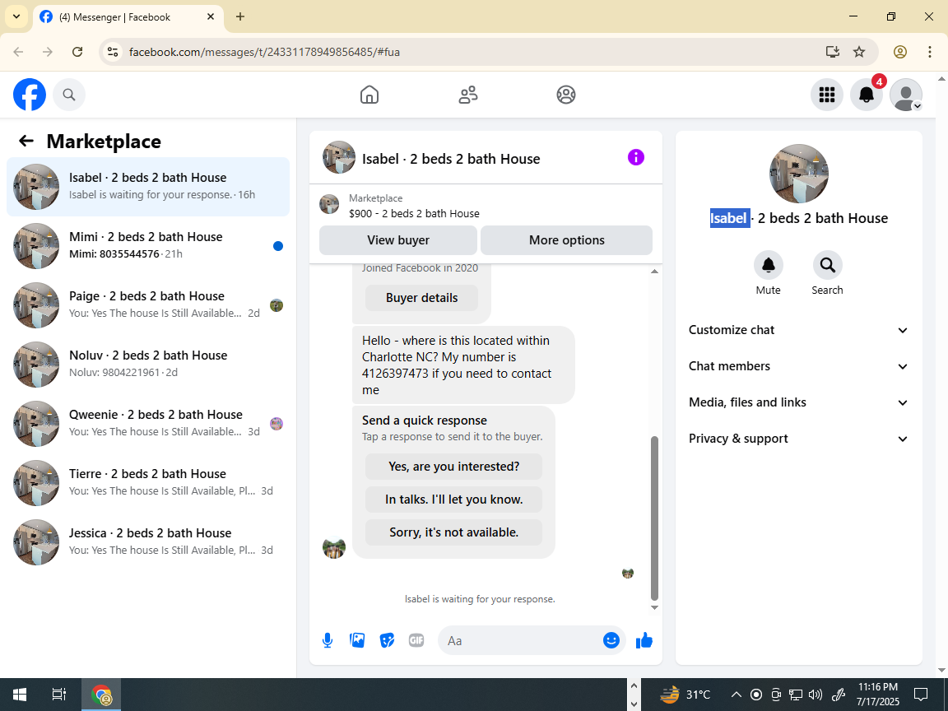Open the Facebook logo home link
This screenshot has height=711, width=948.
pos(30,95)
